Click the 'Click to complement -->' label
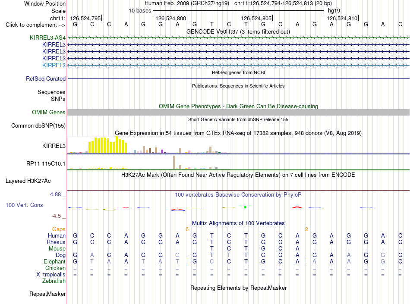 pyautogui.click(x=35, y=25)
